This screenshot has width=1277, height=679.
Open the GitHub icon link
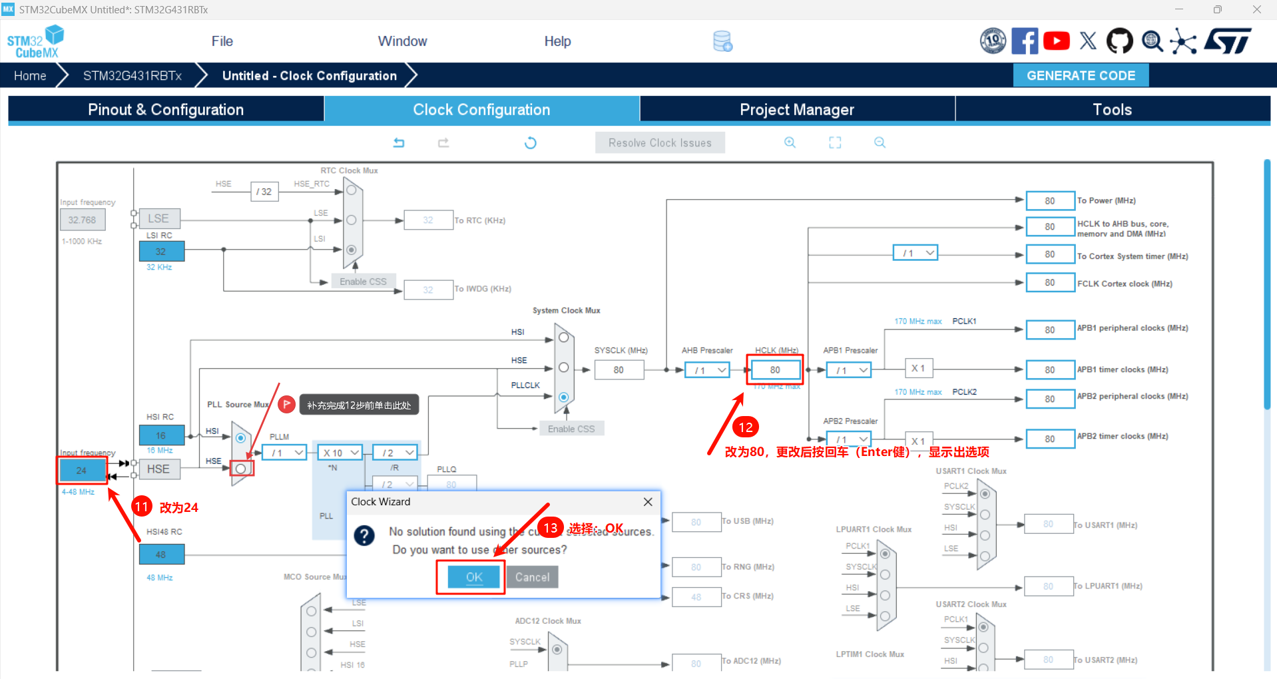(1119, 41)
